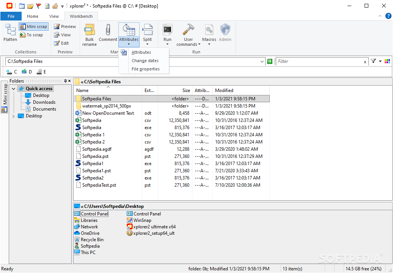
Task: Switch to drive C
Action: [12, 72]
